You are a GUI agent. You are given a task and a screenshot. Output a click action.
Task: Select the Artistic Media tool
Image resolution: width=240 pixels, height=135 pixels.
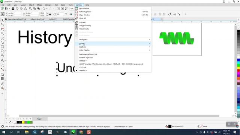pyautogui.click(x=2, y=42)
